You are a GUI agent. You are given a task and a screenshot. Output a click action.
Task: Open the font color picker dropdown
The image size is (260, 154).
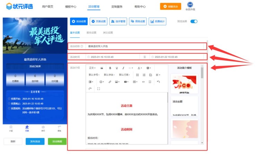[140, 68]
